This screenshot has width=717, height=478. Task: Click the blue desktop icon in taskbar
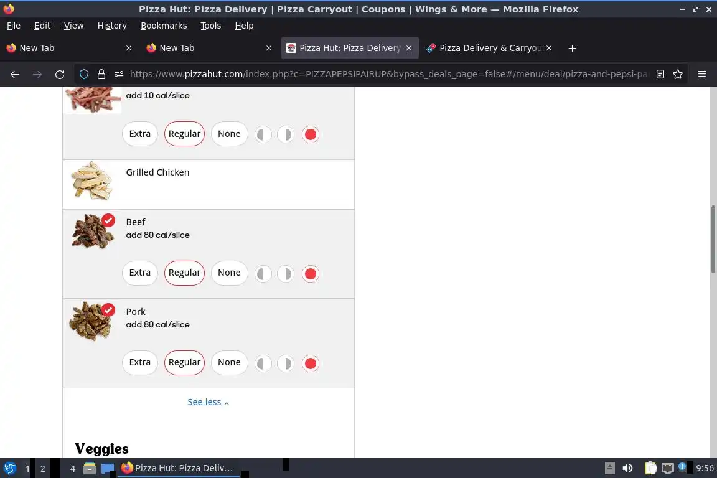pyautogui.click(x=108, y=468)
